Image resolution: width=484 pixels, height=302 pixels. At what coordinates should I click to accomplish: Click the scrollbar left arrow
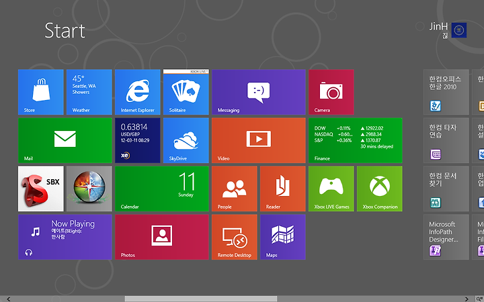[x=9, y=299]
